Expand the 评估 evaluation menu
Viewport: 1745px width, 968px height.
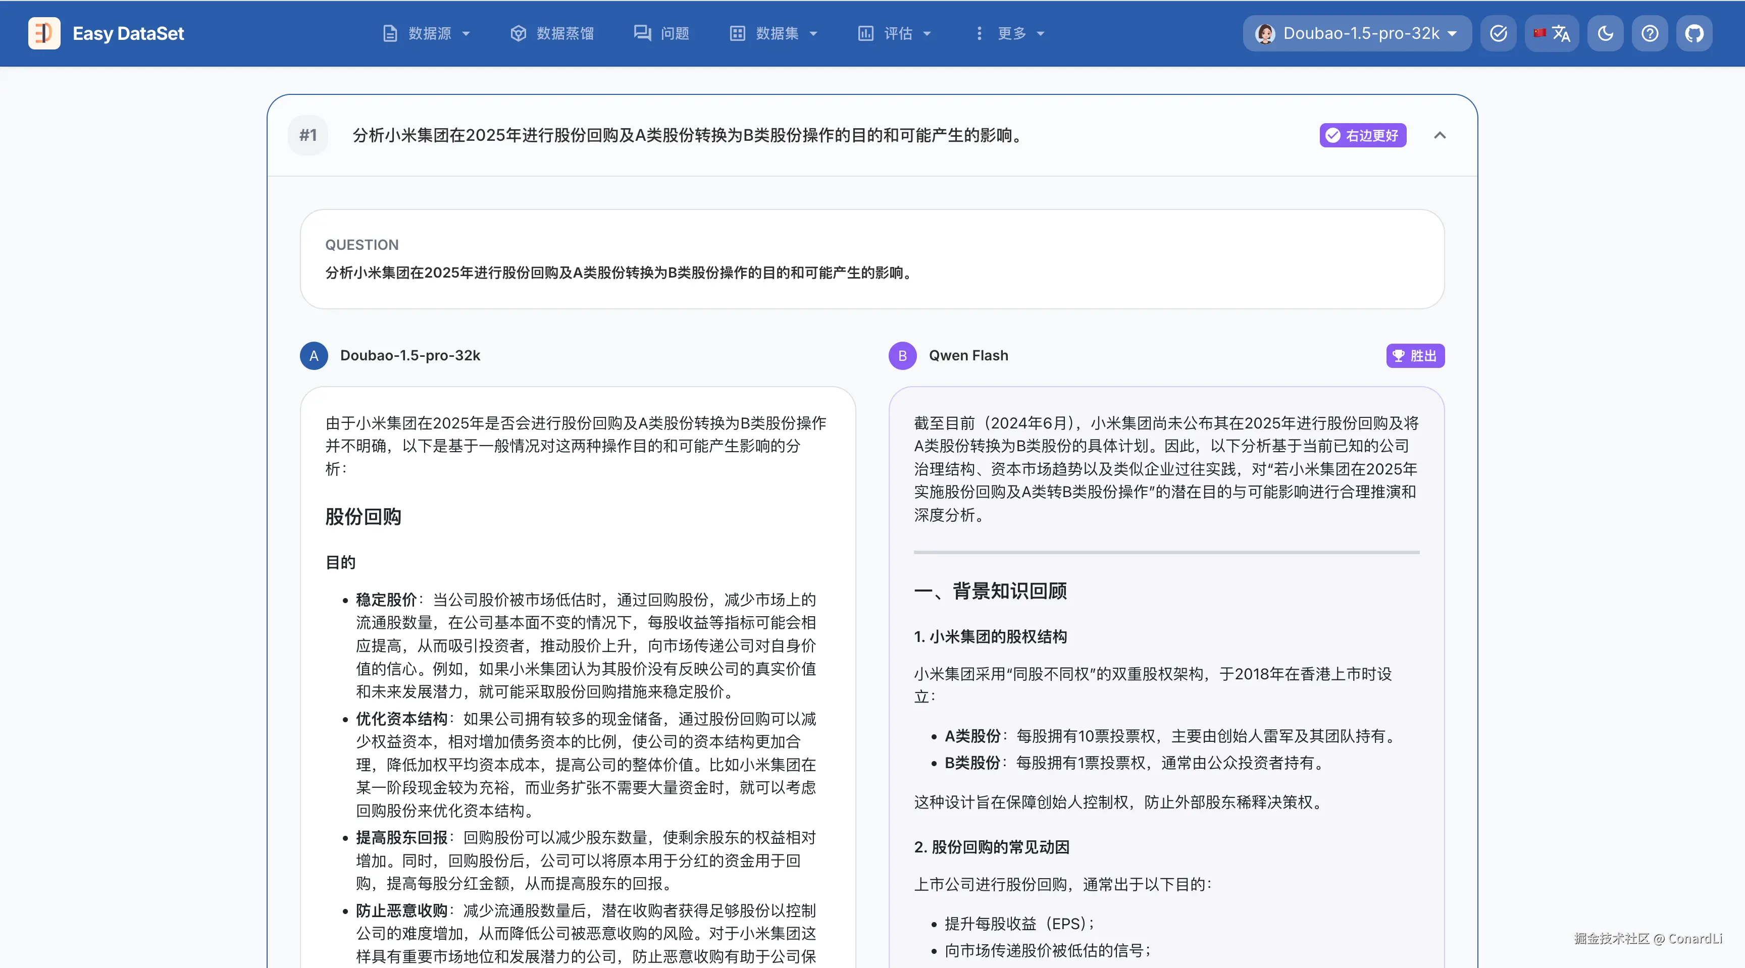click(x=895, y=33)
